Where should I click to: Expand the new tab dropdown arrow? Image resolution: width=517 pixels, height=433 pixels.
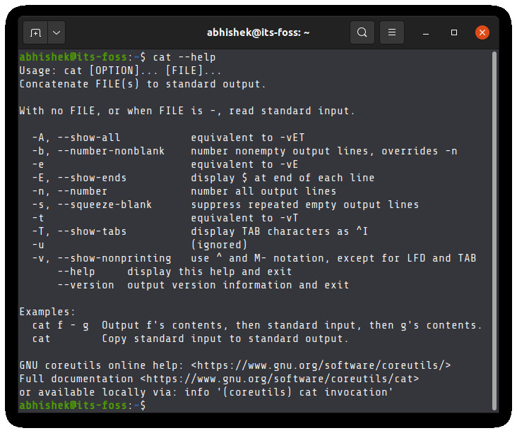coord(56,32)
